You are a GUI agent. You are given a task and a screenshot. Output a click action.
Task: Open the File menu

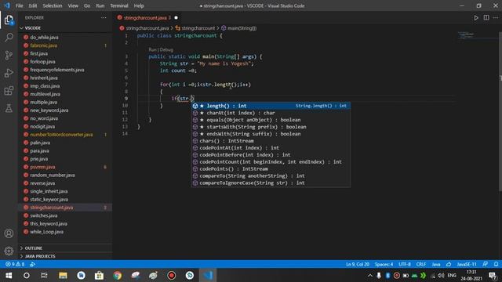(x=19, y=5)
